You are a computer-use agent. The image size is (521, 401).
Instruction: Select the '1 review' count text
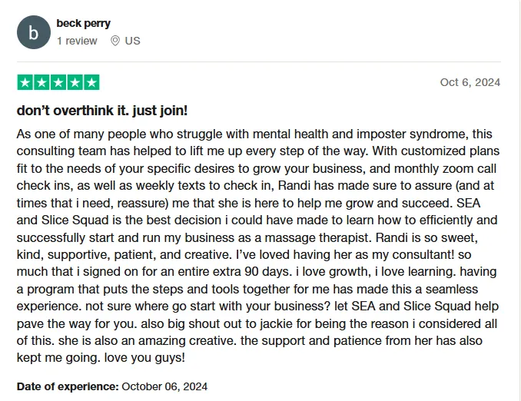[77, 41]
